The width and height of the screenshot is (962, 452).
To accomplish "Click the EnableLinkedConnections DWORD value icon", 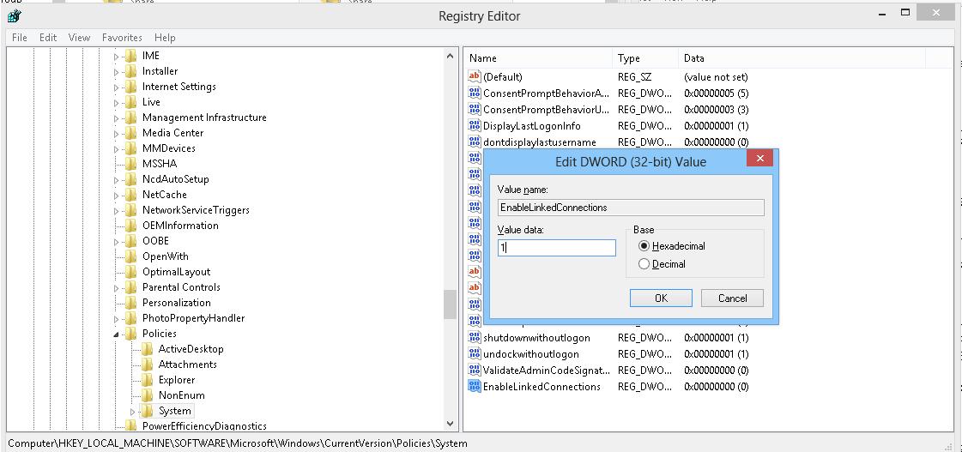I will 475,387.
